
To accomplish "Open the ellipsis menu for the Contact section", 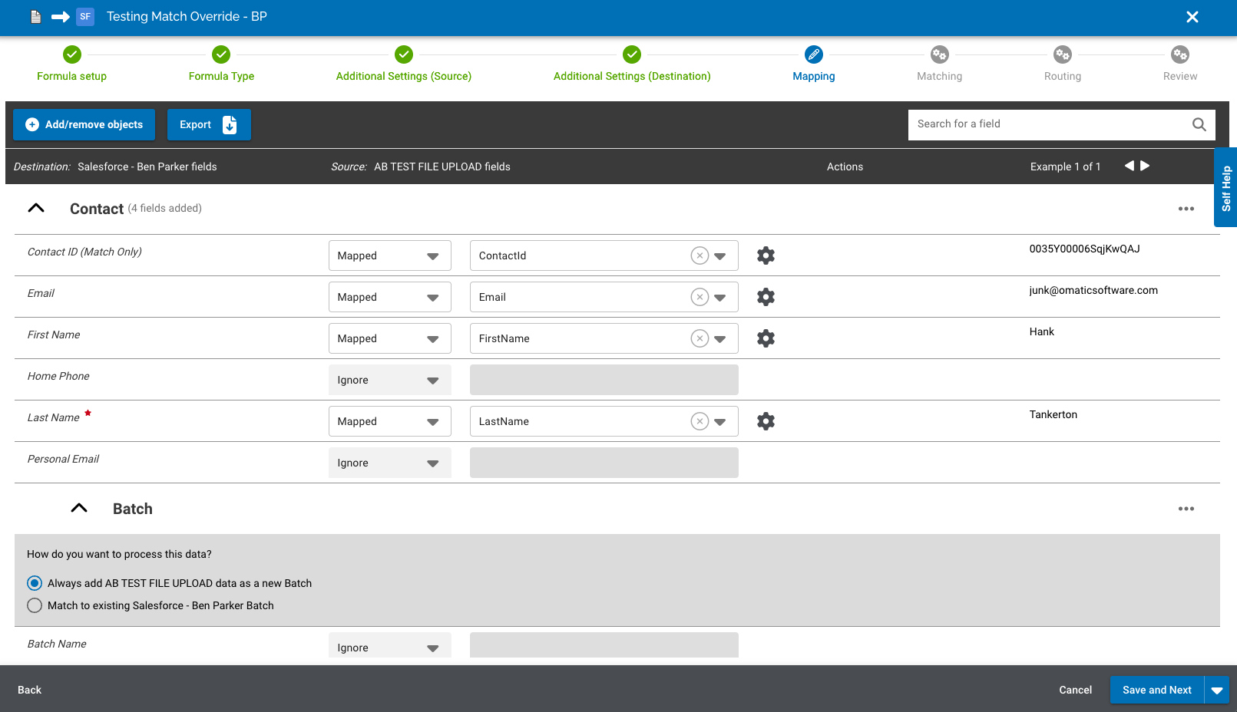I will [x=1186, y=208].
